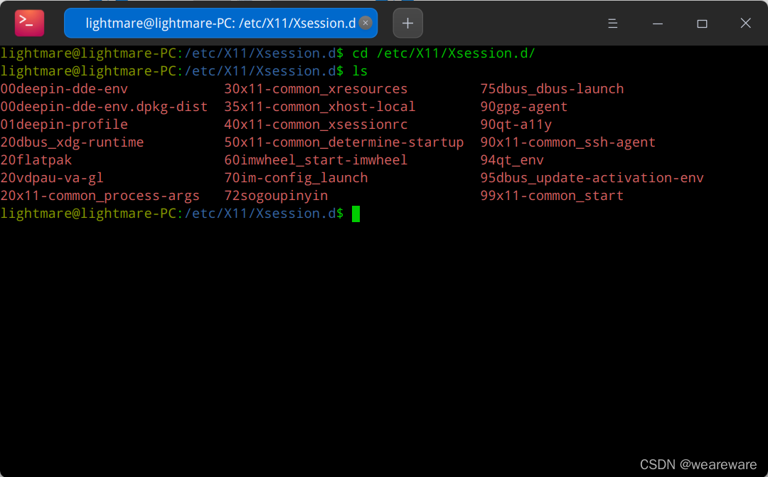Screen dimensions: 768x477
Task: Close the lightmare-PC terminal tab
Action: coord(366,23)
